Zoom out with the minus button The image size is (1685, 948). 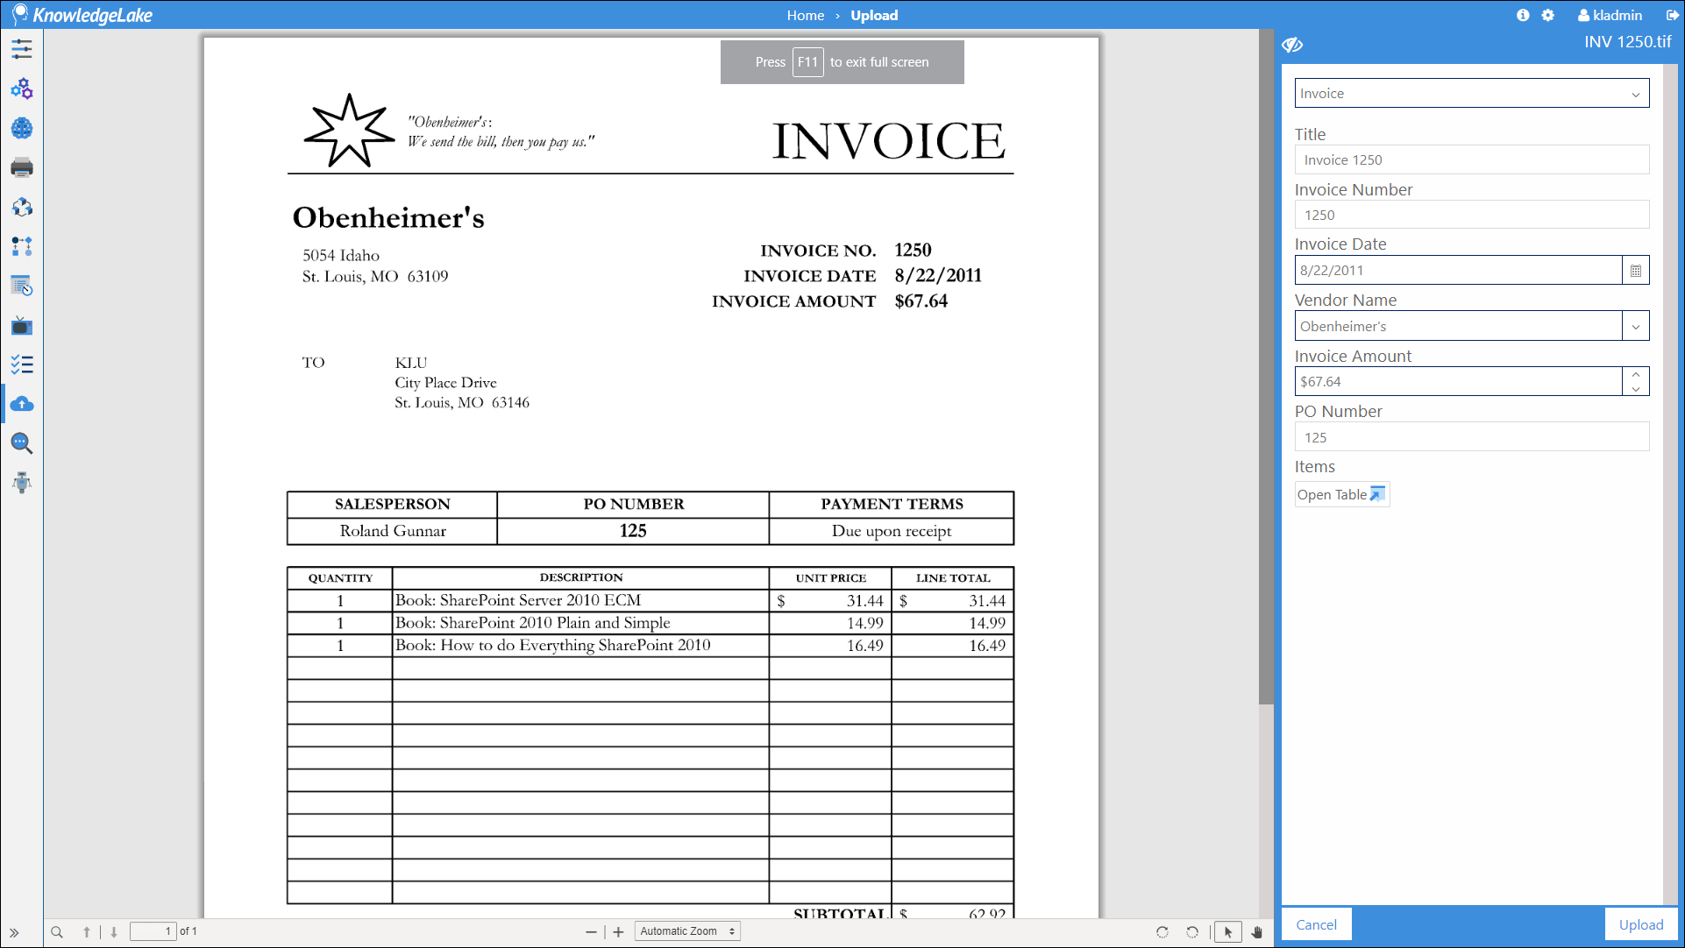[x=591, y=932]
